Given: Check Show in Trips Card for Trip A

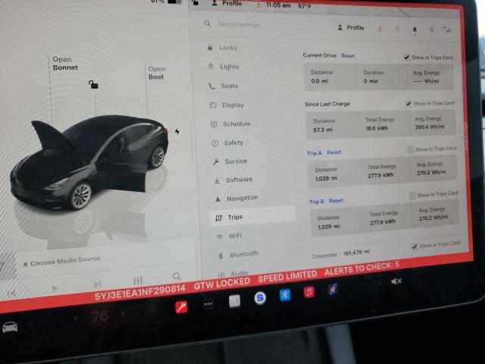Looking at the screenshot, I should pos(411,150).
